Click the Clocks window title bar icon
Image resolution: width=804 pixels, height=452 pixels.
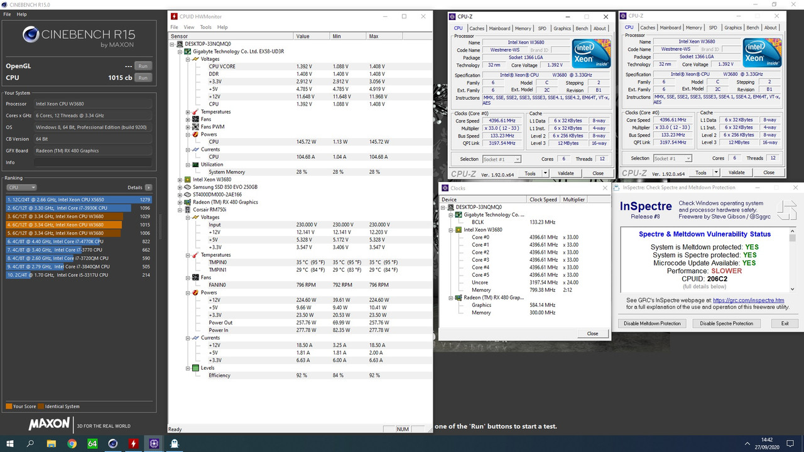coord(445,188)
